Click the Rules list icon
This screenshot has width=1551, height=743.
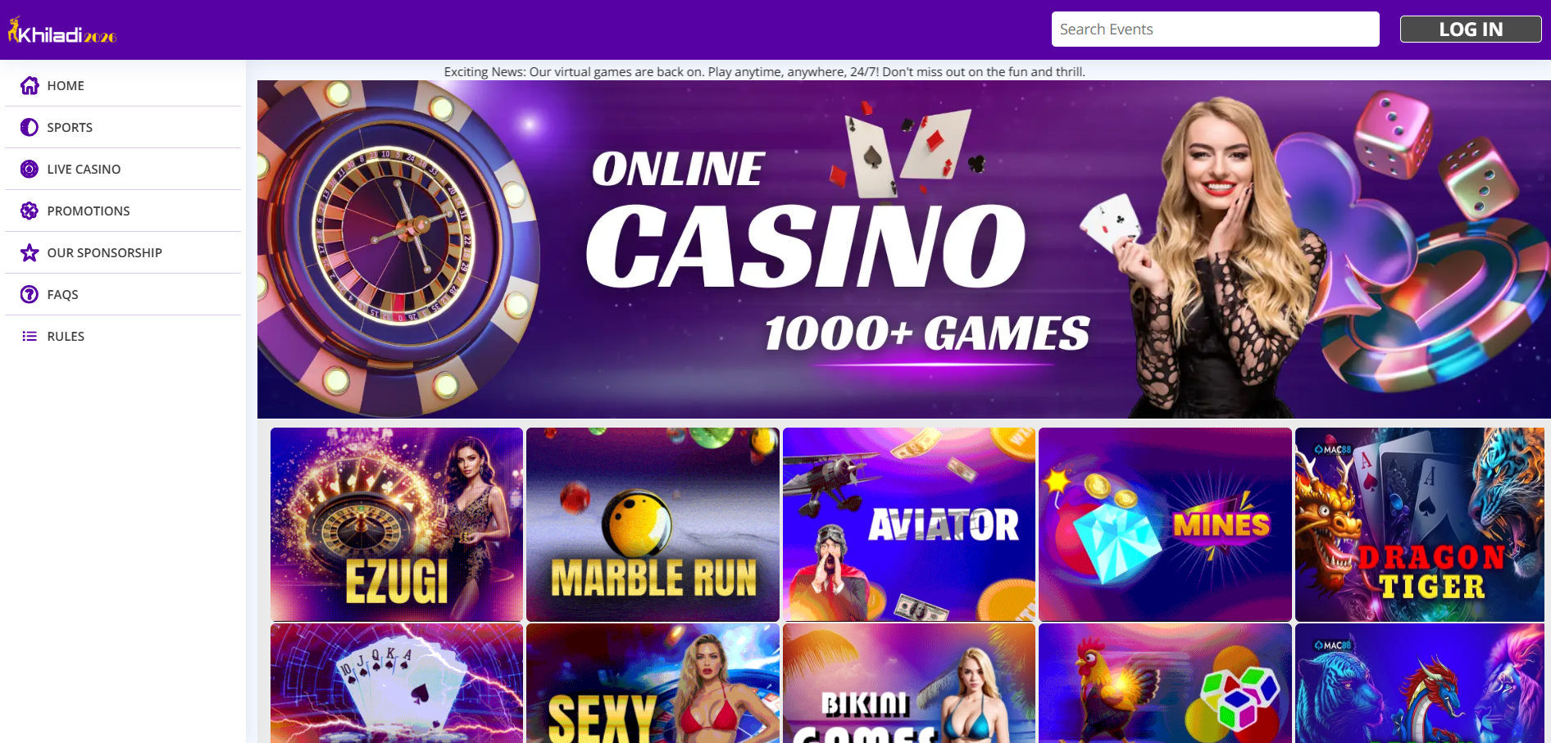click(x=30, y=336)
